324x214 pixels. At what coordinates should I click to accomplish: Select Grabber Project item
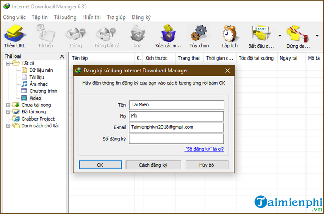(x=33, y=119)
